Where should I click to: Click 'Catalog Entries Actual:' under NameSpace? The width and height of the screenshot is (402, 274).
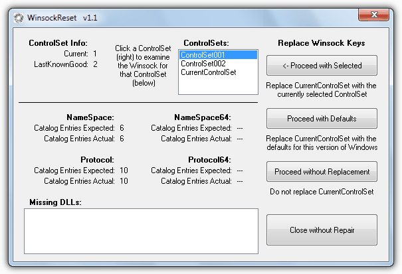click(x=79, y=139)
